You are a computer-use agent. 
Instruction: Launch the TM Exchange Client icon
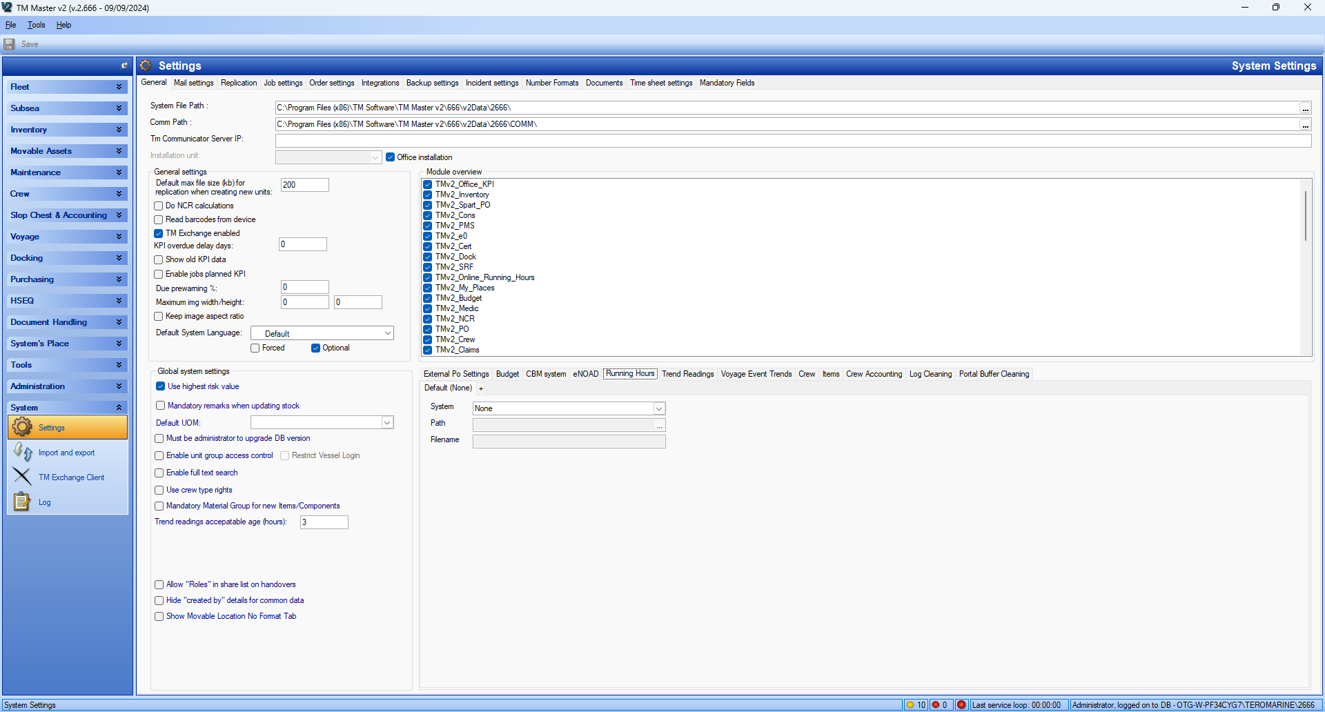pyautogui.click(x=22, y=477)
